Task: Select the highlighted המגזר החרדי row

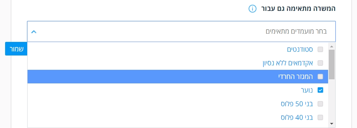Action: (x=178, y=77)
